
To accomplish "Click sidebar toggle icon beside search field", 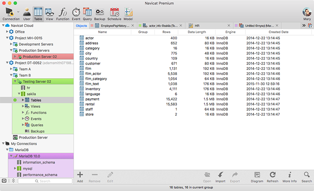I will tap(4, 181).
